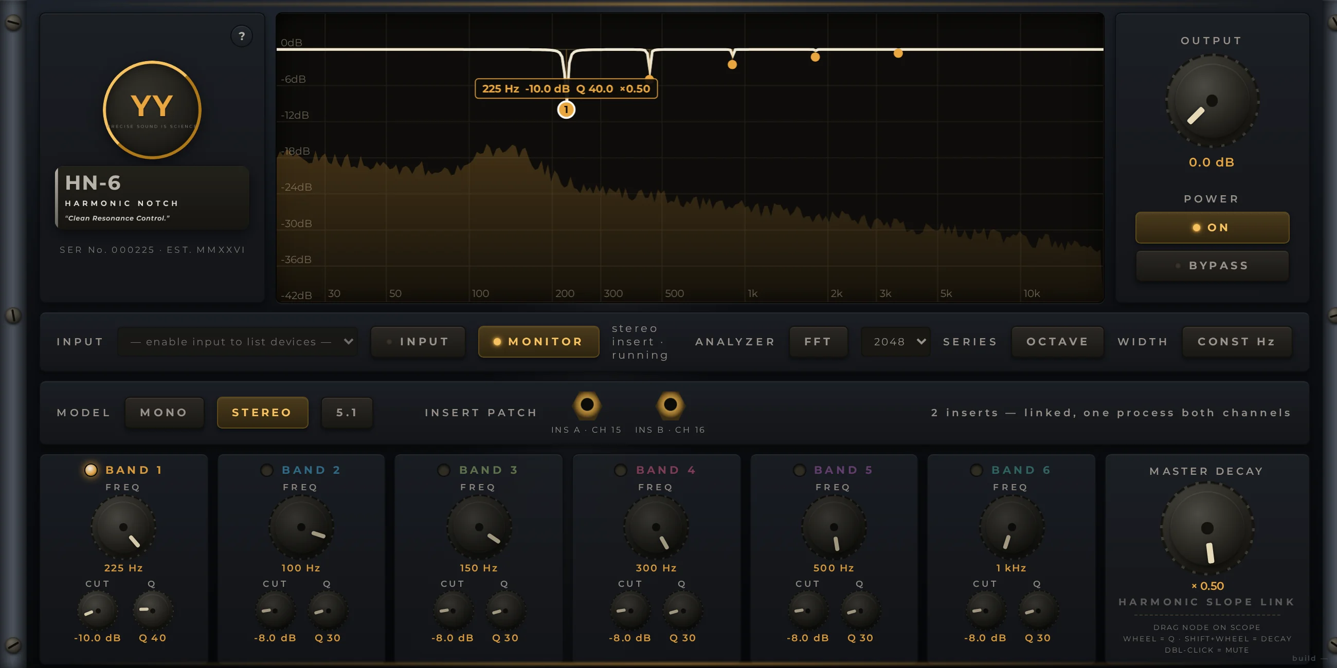Click Band 3 FREQ knob
This screenshot has width=1337, height=668.
[479, 527]
